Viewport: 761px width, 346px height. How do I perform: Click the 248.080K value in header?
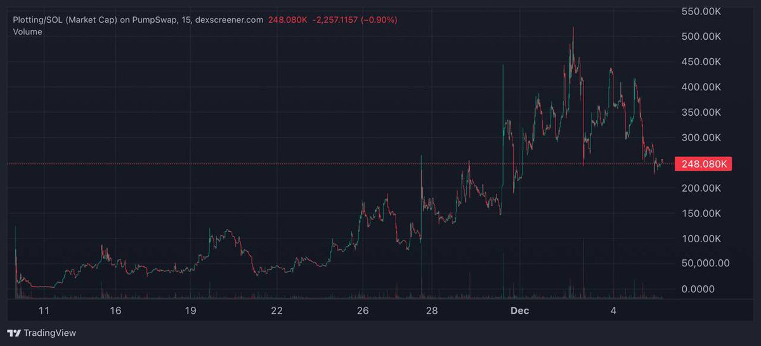287,20
